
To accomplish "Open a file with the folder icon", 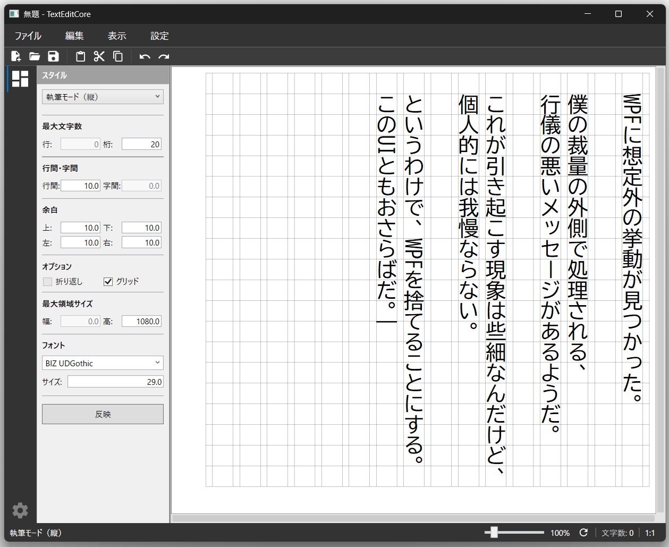I will coord(35,56).
